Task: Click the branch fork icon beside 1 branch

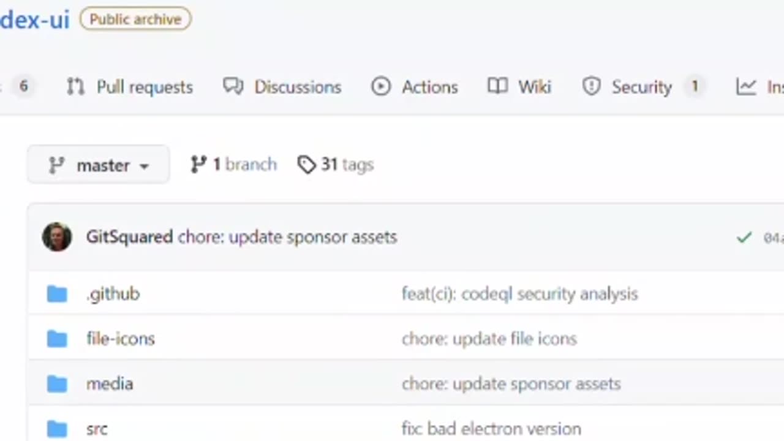Action: coord(198,165)
